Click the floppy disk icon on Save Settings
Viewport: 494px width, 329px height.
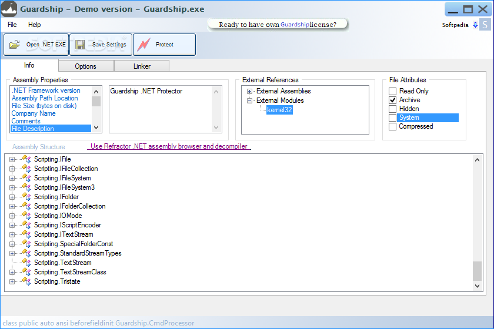pyautogui.click(x=80, y=45)
